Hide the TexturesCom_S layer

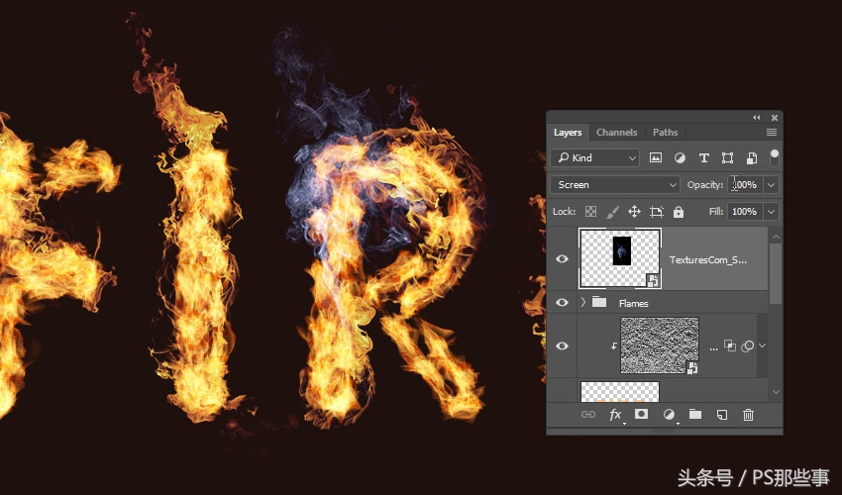(563, 258)
